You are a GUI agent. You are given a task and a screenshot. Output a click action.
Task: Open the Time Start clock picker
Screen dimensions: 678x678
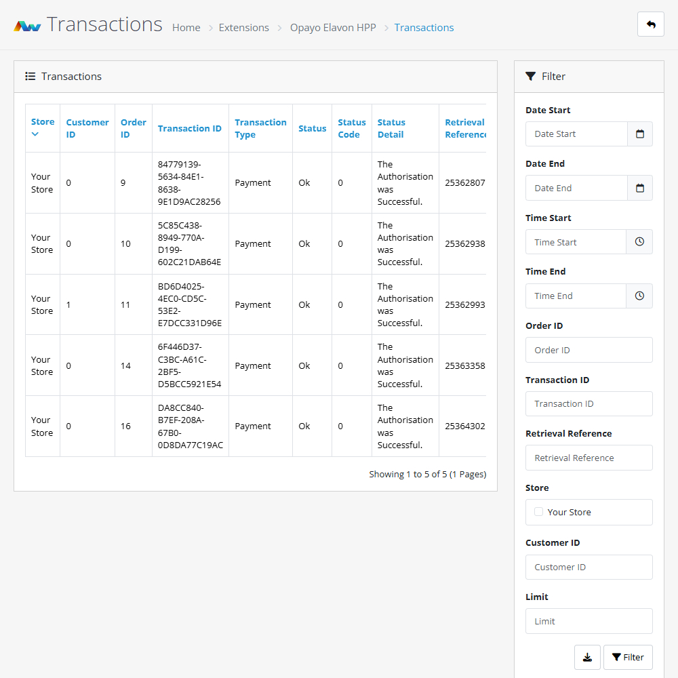[x=639, y=242]
